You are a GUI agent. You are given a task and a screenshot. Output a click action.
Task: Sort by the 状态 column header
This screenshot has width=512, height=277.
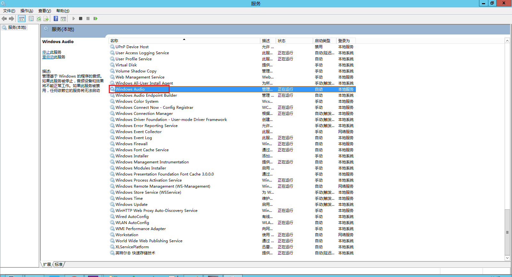(x=294, y=41)
